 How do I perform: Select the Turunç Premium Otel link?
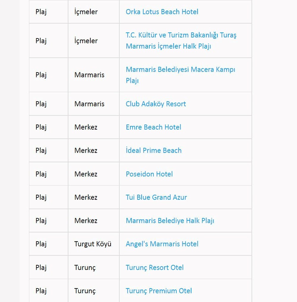tap(159, 291)
